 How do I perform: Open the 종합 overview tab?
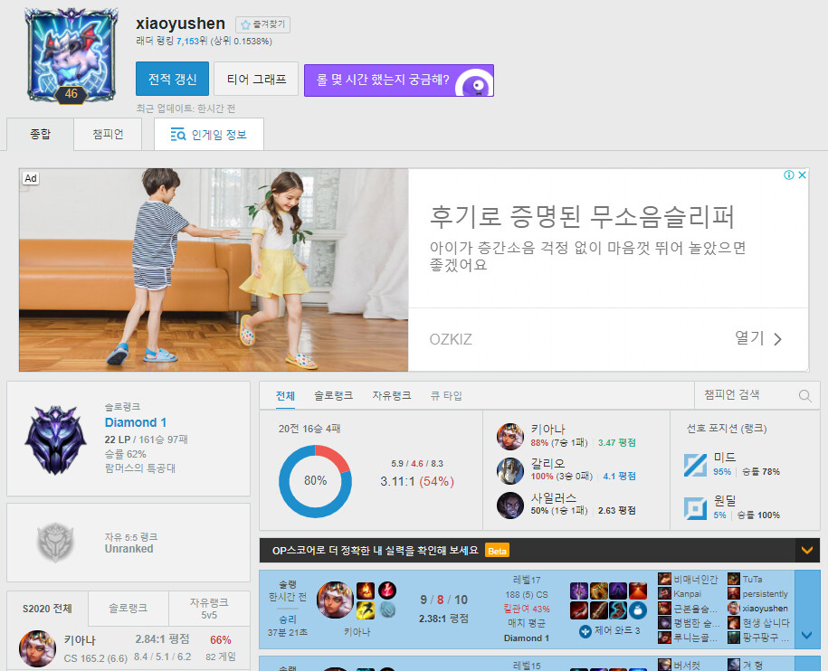click(40, 135)
